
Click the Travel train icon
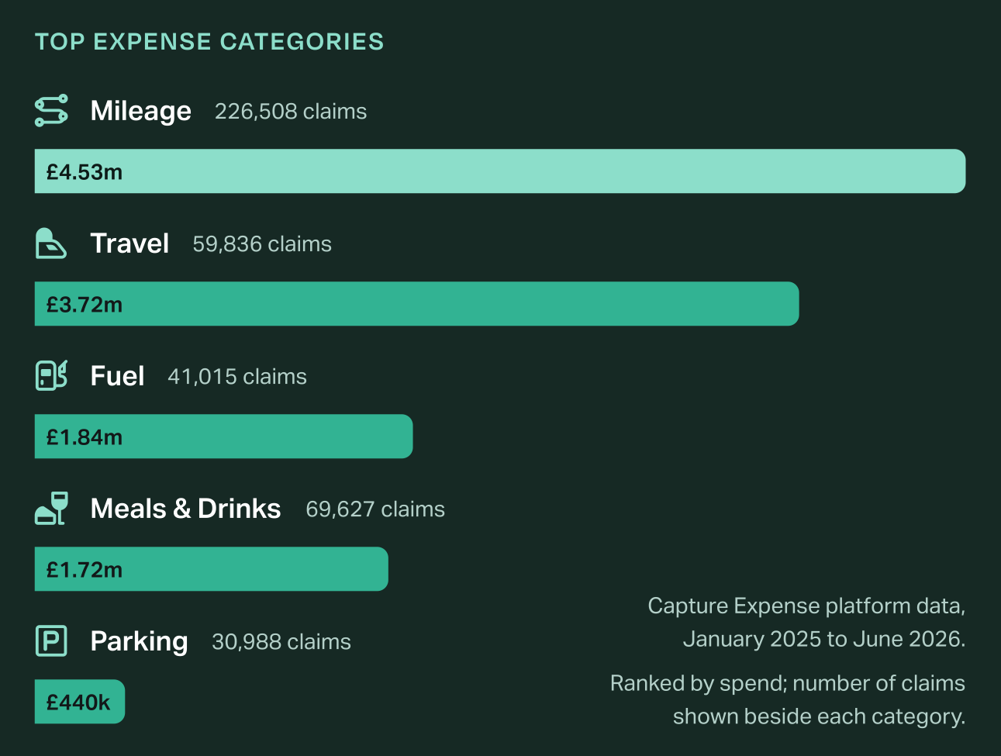point(51,243)
